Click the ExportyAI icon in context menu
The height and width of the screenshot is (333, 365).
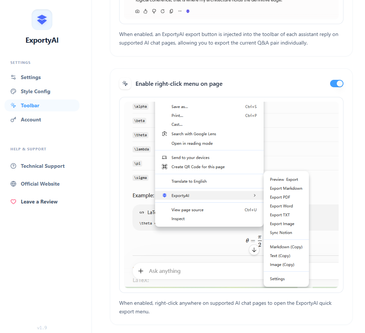(164, 196)
